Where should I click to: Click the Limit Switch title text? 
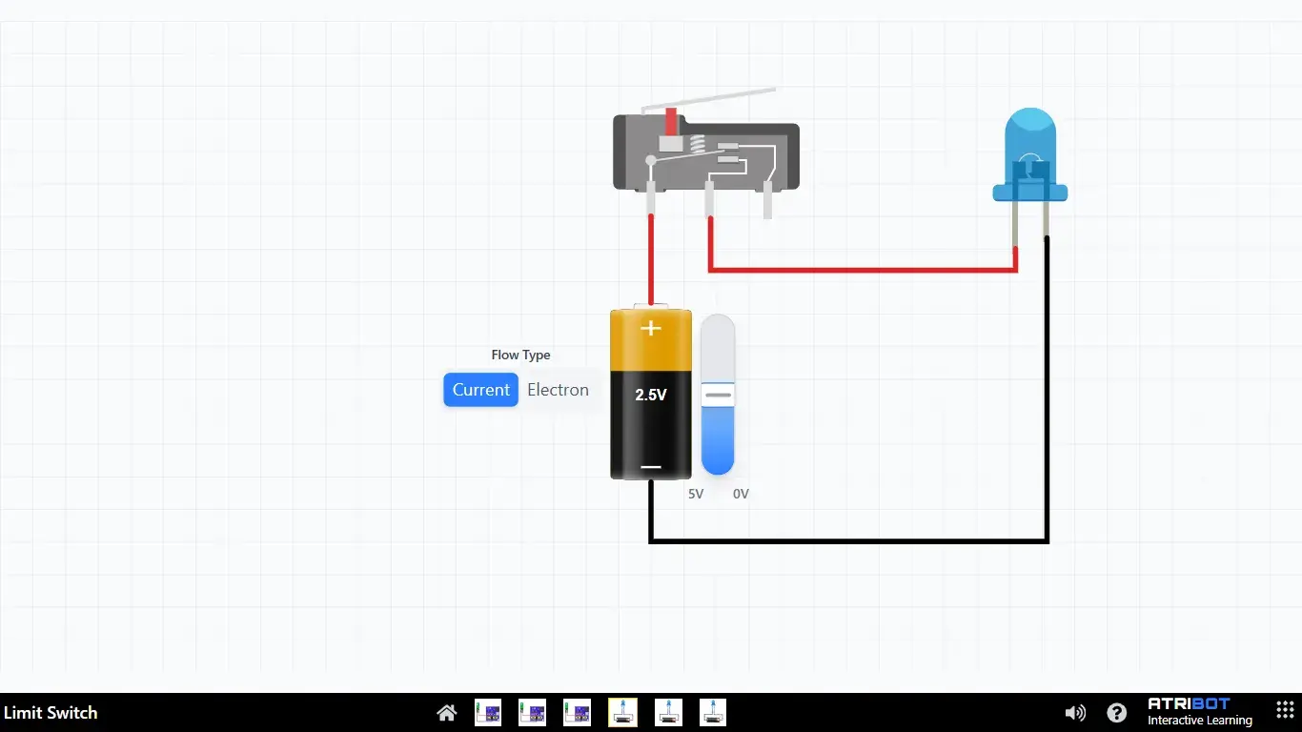51,712
